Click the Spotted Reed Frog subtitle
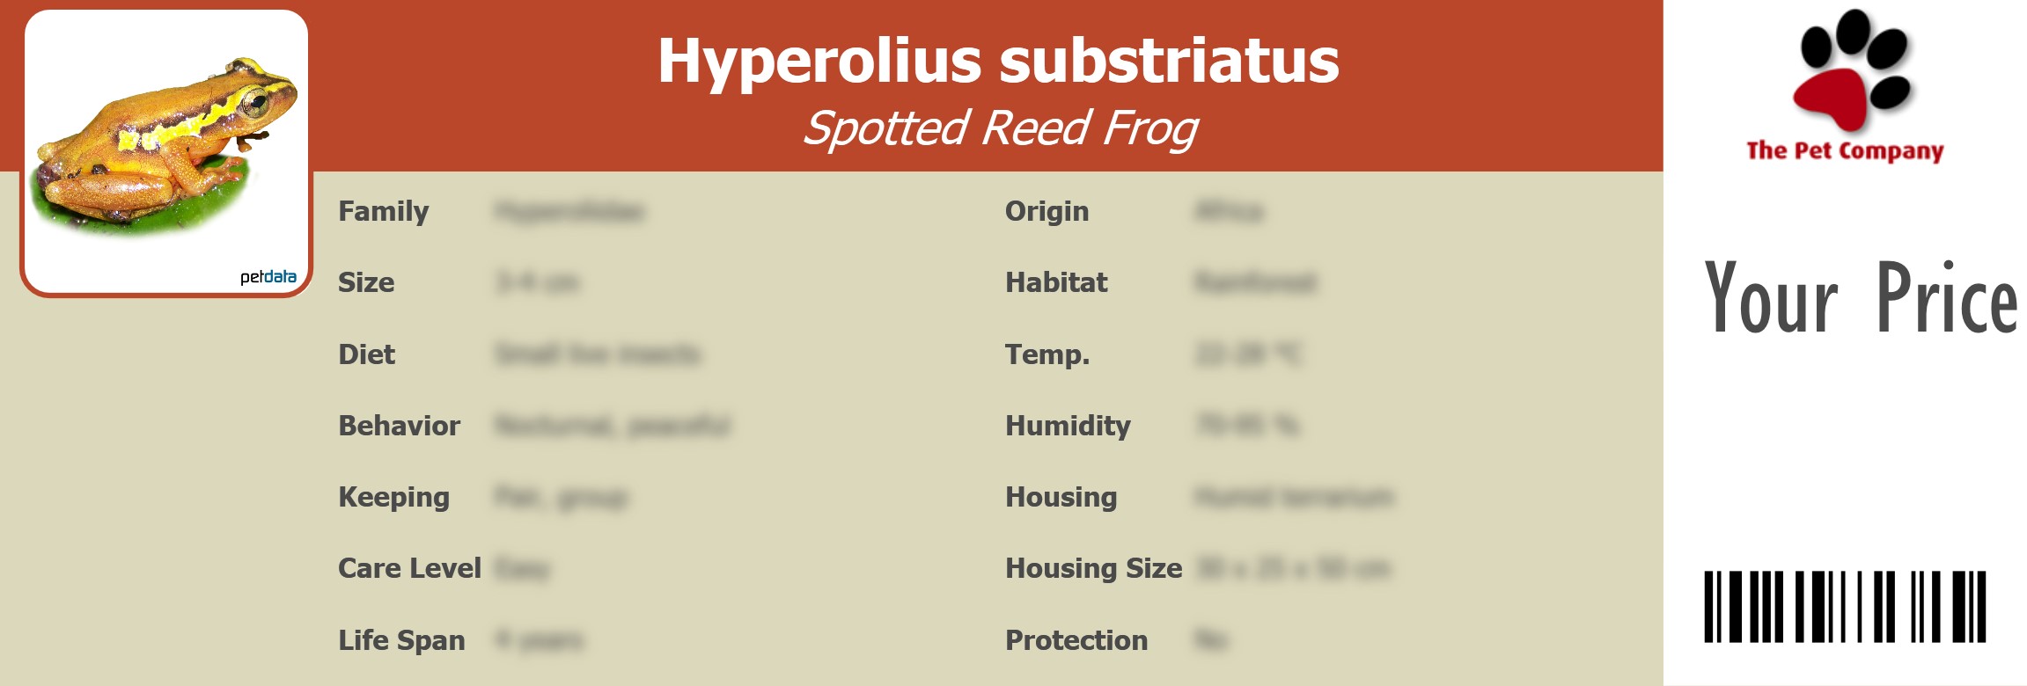Screen dimensions: 2027x686 click(x=1000, y=128)
